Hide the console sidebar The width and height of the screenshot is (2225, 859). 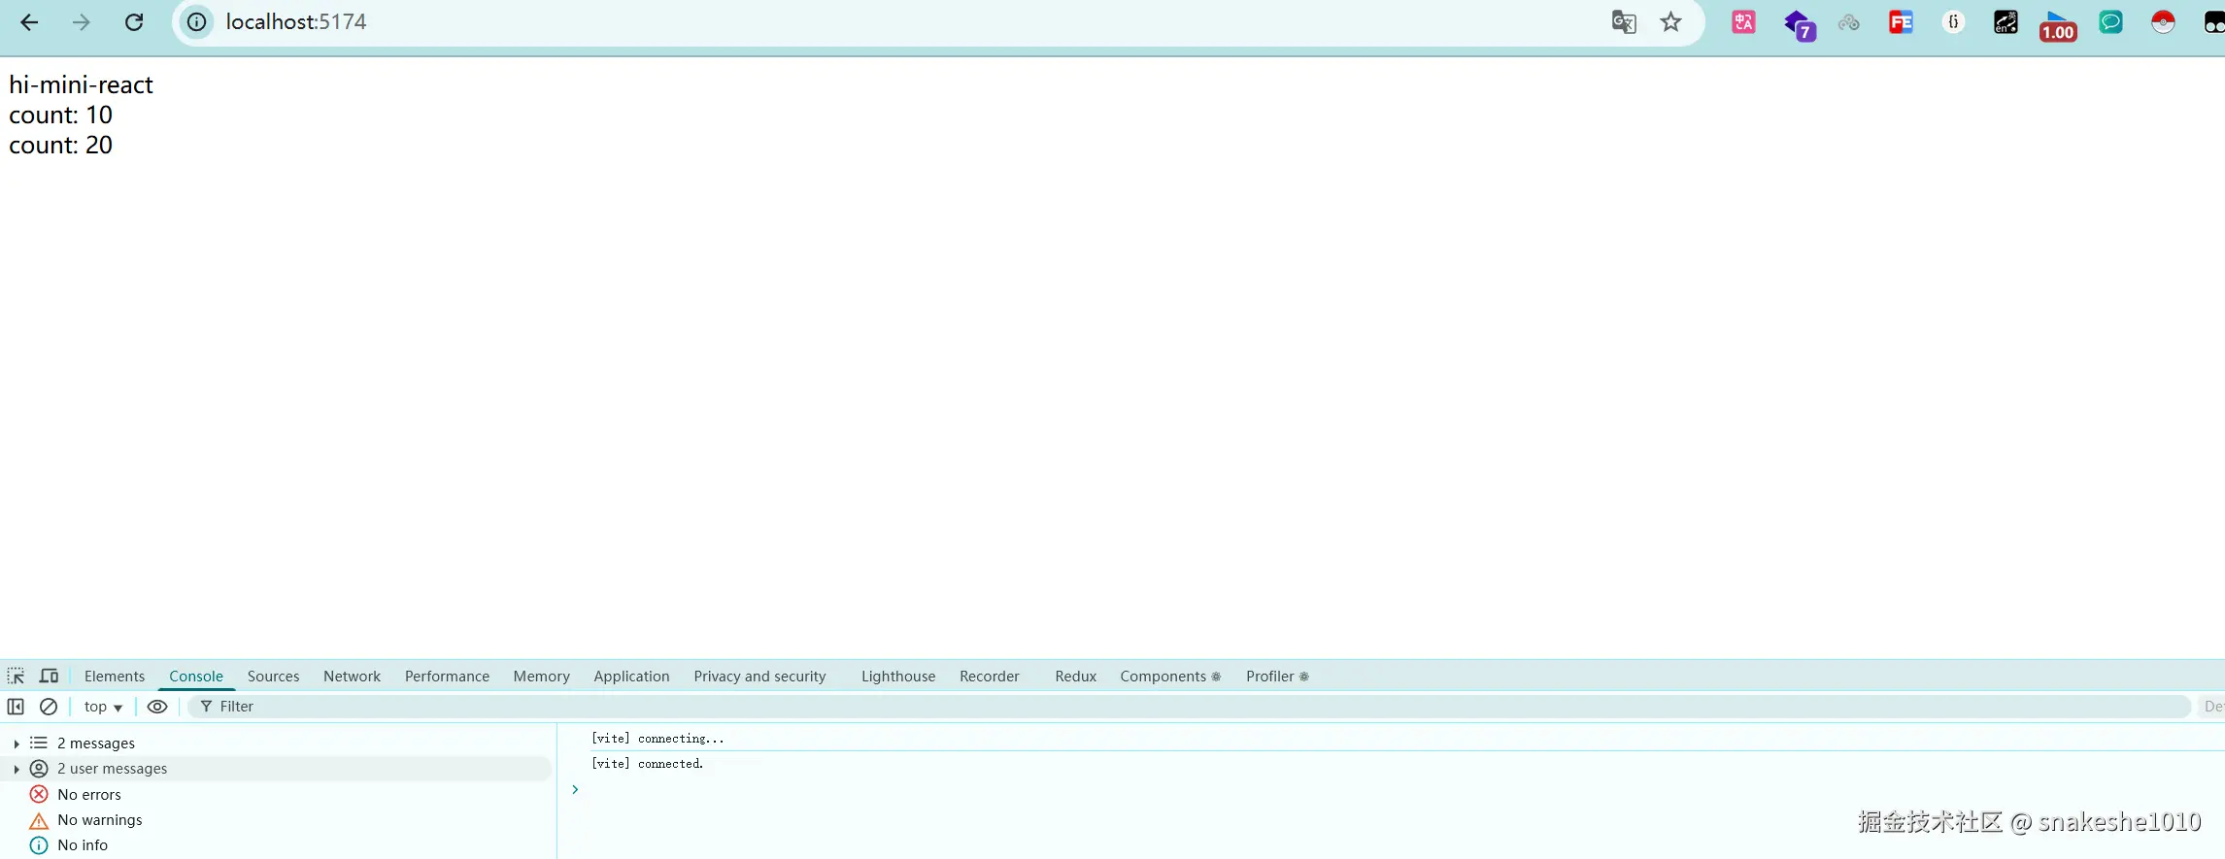[16, 707]
